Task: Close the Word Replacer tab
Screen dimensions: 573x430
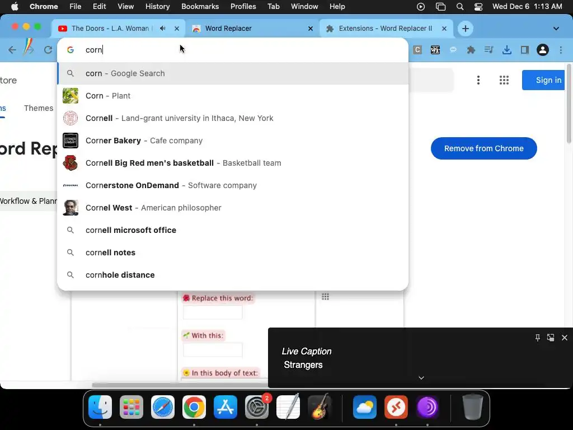Action: coord(311,29)
